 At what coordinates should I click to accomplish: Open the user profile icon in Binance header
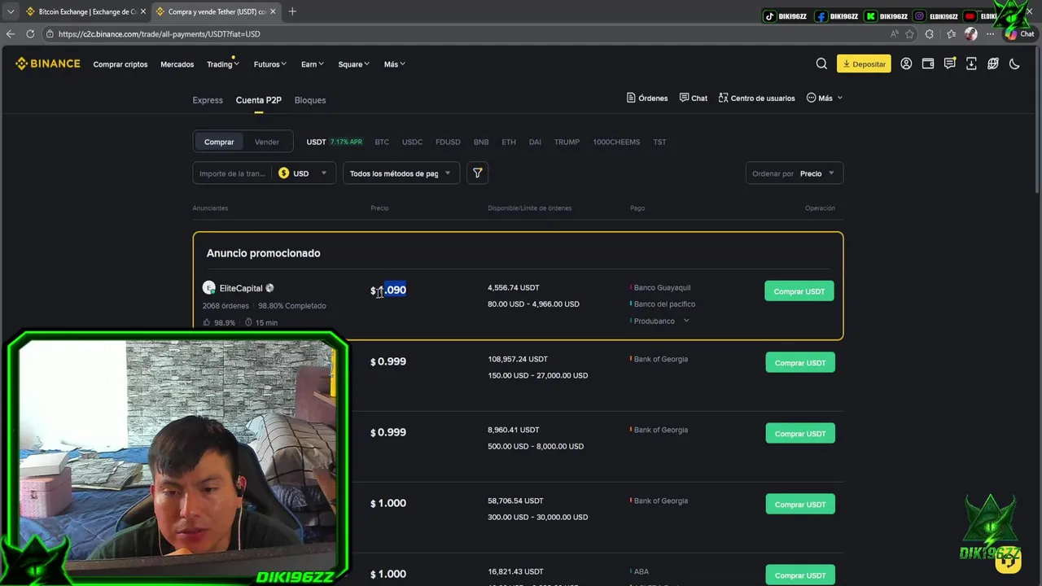click(906, 63)
